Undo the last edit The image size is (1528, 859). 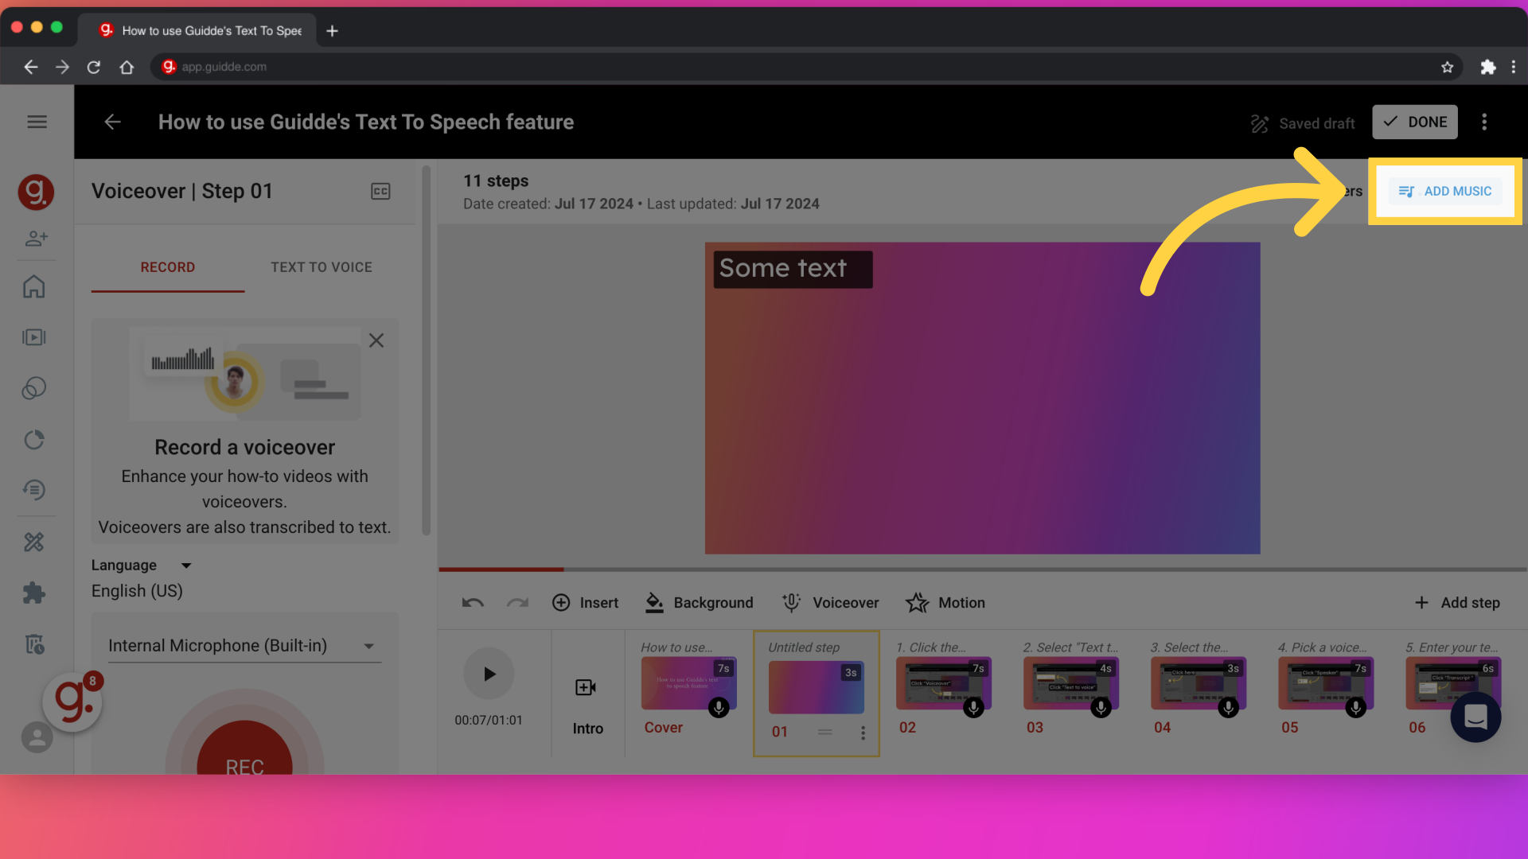[x=473, y=603]
